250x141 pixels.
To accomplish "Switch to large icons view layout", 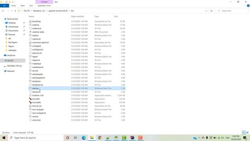I will pos(247,132).
